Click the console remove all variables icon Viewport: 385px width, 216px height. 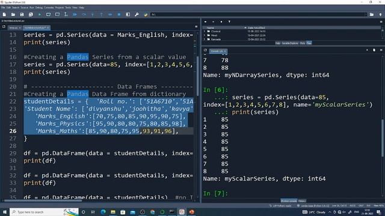click(374, 50)
